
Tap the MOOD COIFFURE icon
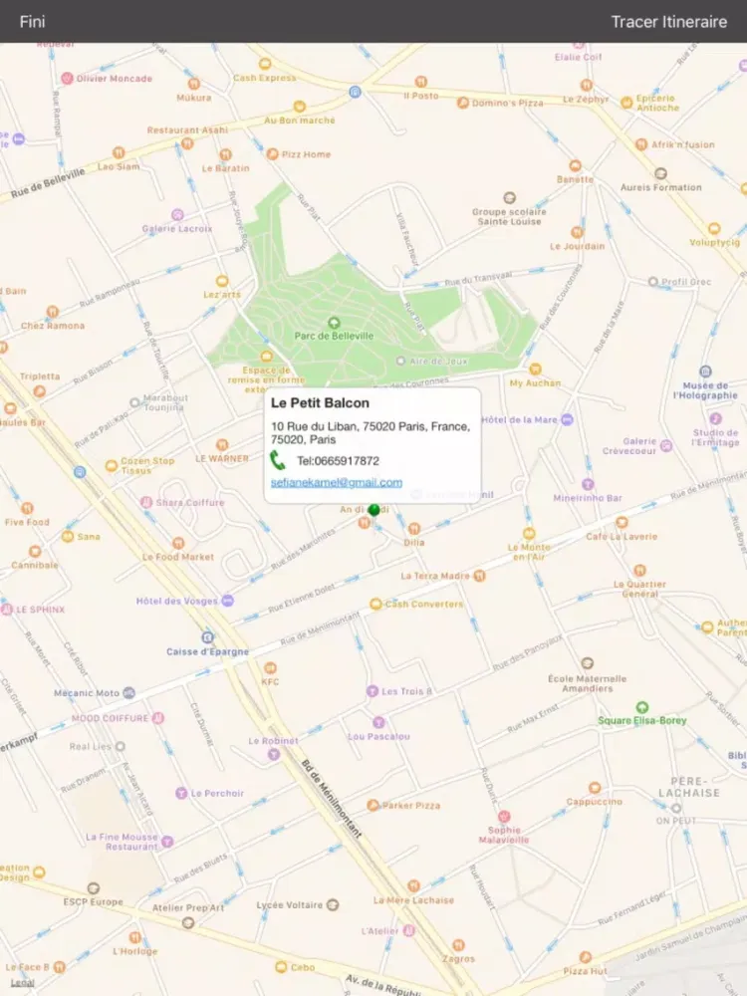click(x=158, y=718)
